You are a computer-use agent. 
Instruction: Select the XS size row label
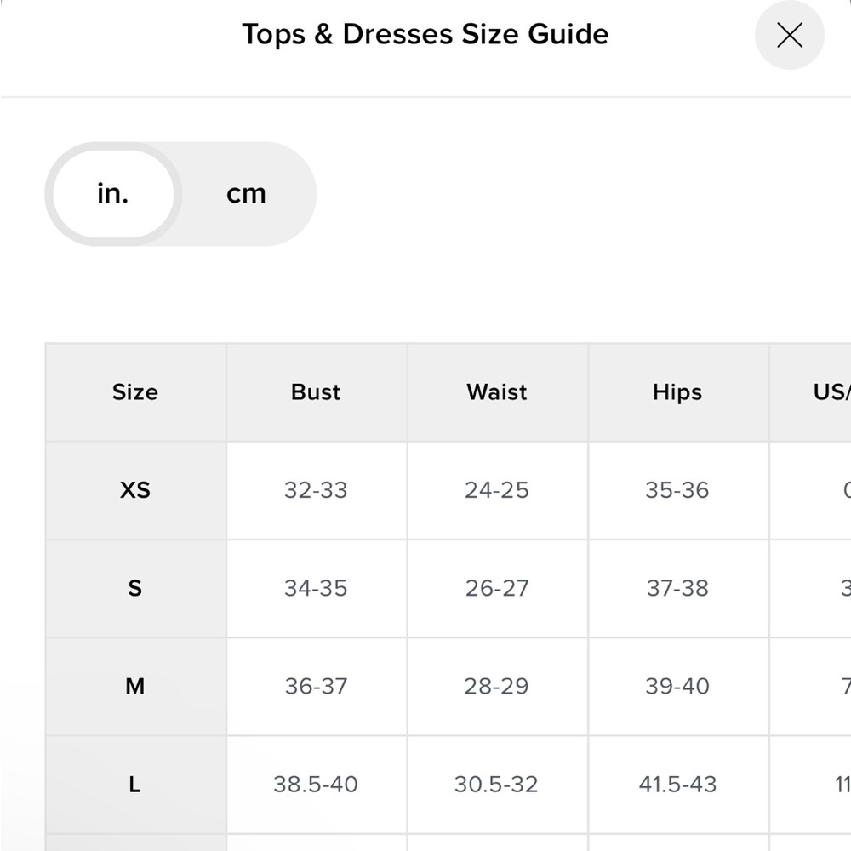click(135, 490)
